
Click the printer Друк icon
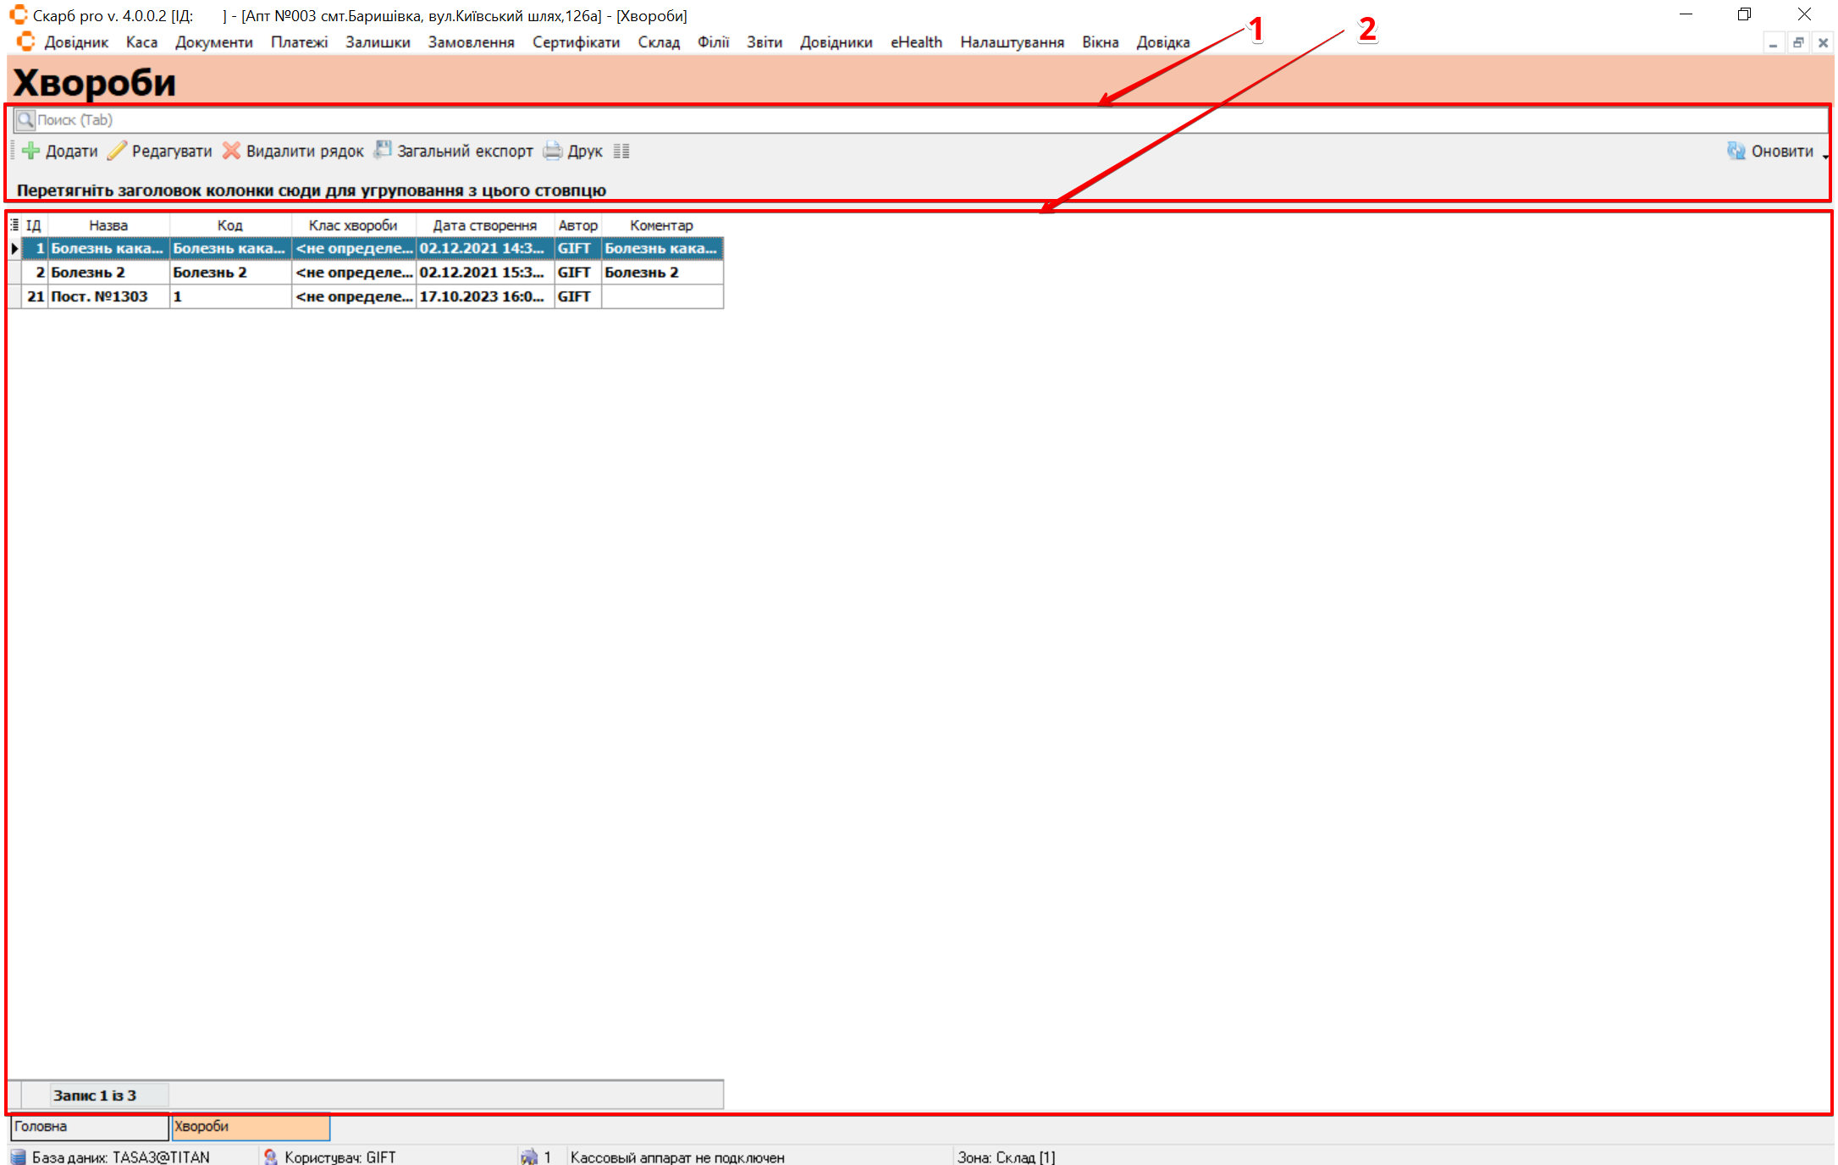tap(552, 152)
